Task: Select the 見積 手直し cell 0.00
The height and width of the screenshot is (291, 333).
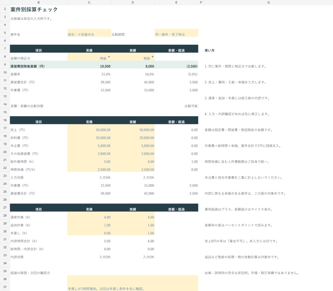Action: [89, 232]
